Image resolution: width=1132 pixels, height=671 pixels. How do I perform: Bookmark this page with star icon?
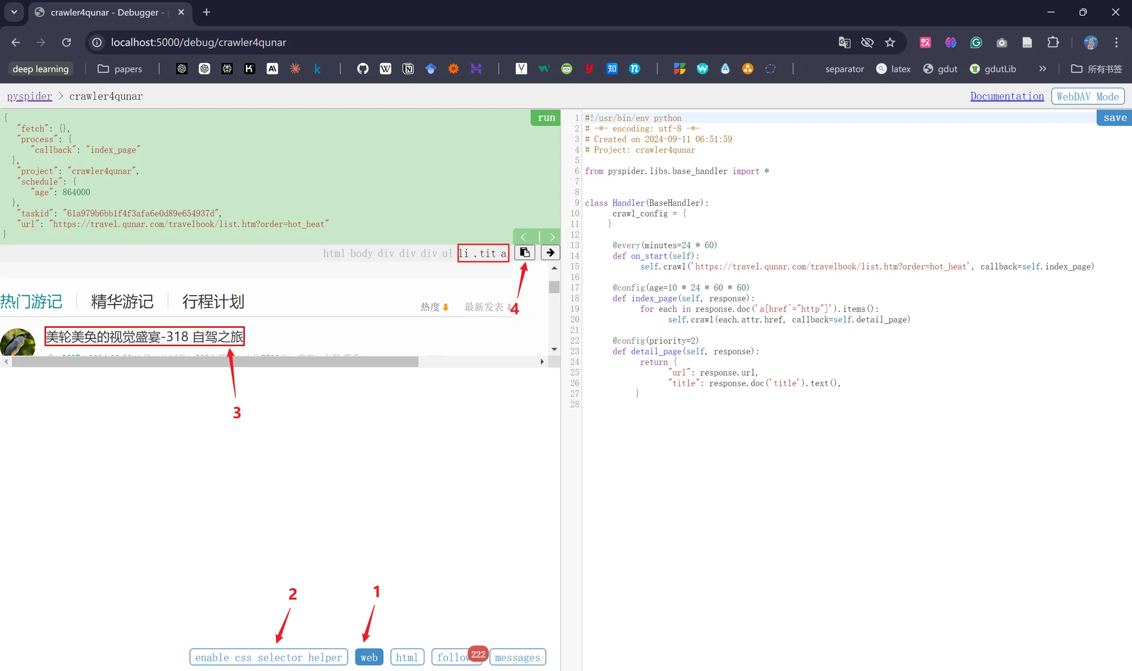(890, 42)
